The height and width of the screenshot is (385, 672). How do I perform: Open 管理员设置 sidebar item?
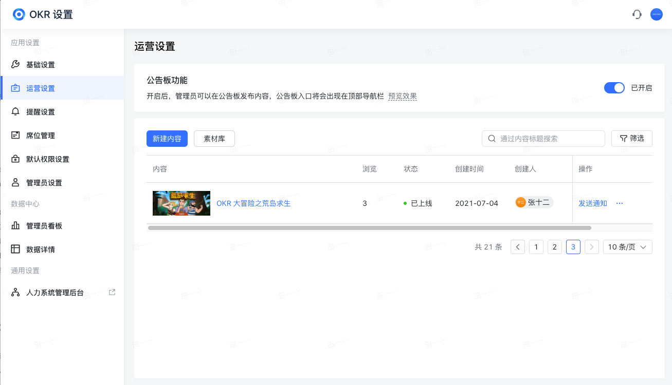point(62,183)
